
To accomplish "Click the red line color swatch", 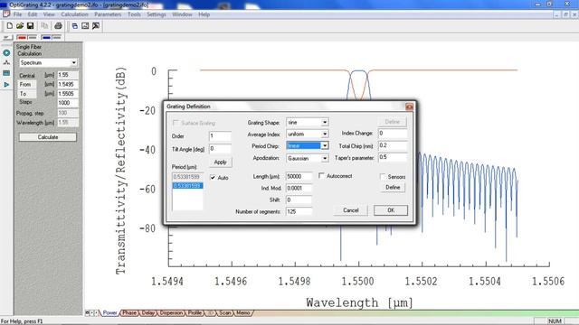I will tap(22, 38).
